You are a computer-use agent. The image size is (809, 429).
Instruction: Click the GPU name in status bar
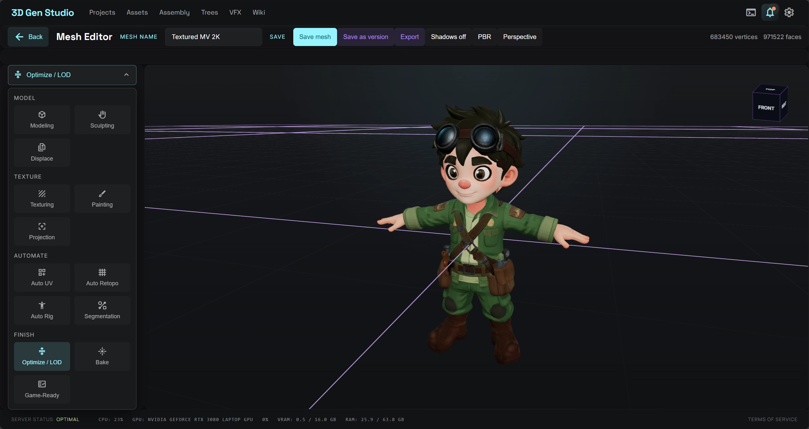tap(193, 419)
